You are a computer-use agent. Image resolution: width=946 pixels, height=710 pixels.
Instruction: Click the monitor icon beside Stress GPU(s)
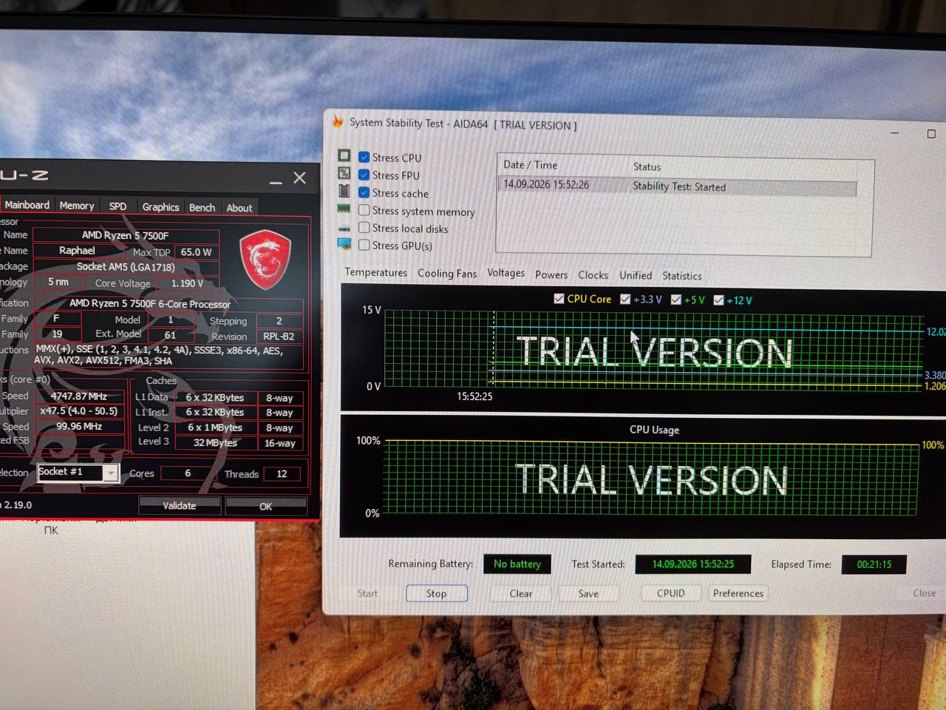[344, 243]
